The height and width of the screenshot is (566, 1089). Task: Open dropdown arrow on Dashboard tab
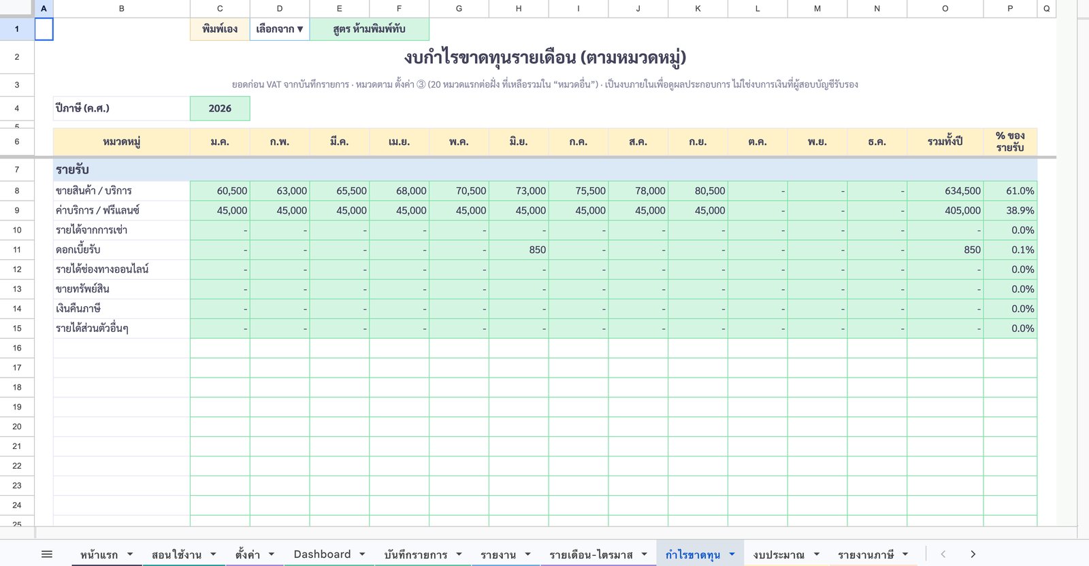coord(362,554)
